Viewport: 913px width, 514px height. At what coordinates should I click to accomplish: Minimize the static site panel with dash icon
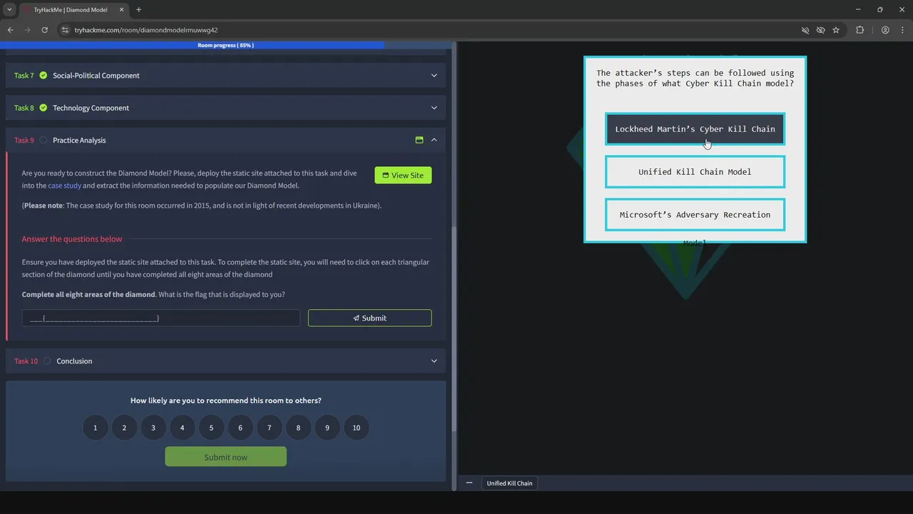(469, 483)
